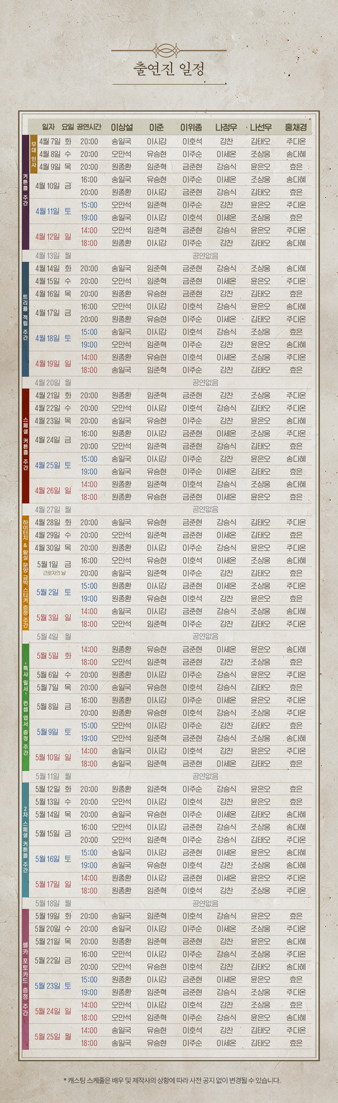Click the gold 무대인사 label
Screen dimensions: 338x1103
[x=34, y=154]
